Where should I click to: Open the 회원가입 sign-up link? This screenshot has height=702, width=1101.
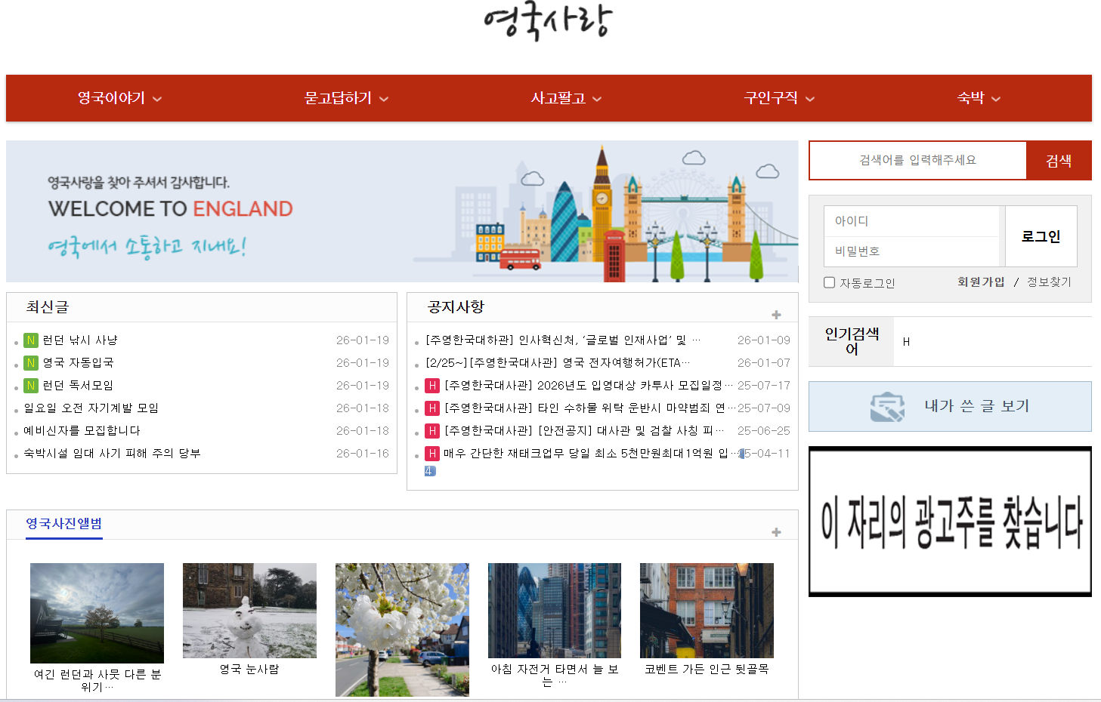point(981,282)
